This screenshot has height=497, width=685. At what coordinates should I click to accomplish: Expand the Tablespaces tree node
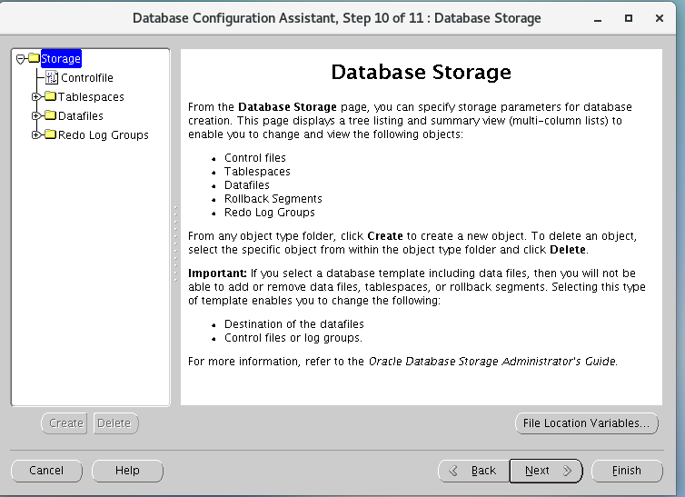point(36,97)
